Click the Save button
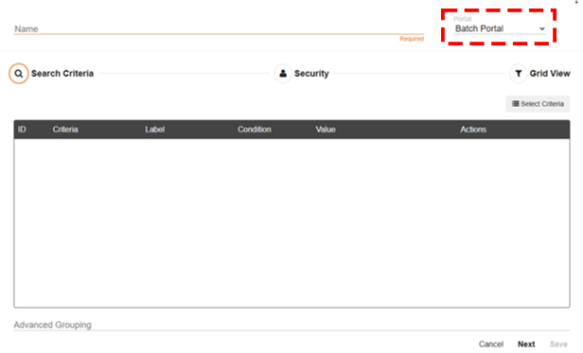The width and height of the screenshot is (583, 353). point(558,344)
